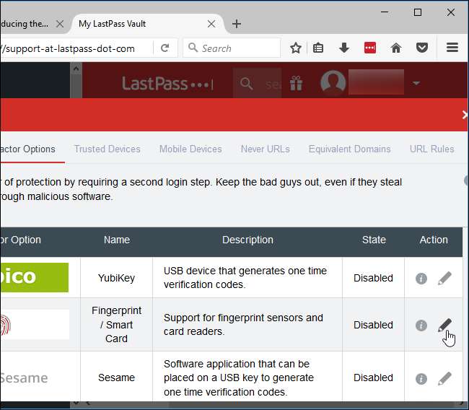Image resolution: width=469 pixels, height=410 pixels.
Task: Open the bookmarks list icon
Action: pyautogui.click(x=318, y=48)
